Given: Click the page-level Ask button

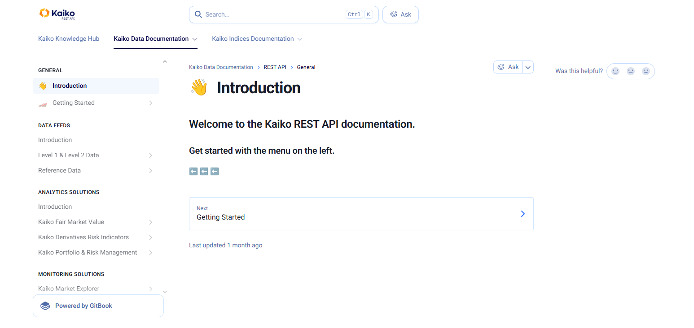Looking at the screenshot, I should pos(508,67).
